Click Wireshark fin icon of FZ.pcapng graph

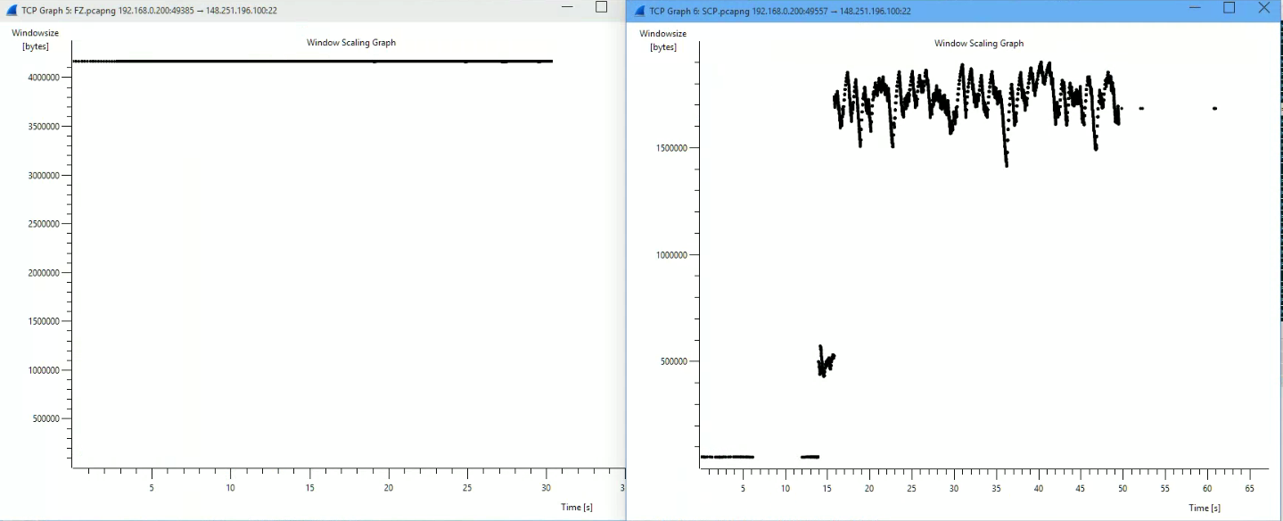(x=11, y=11)
